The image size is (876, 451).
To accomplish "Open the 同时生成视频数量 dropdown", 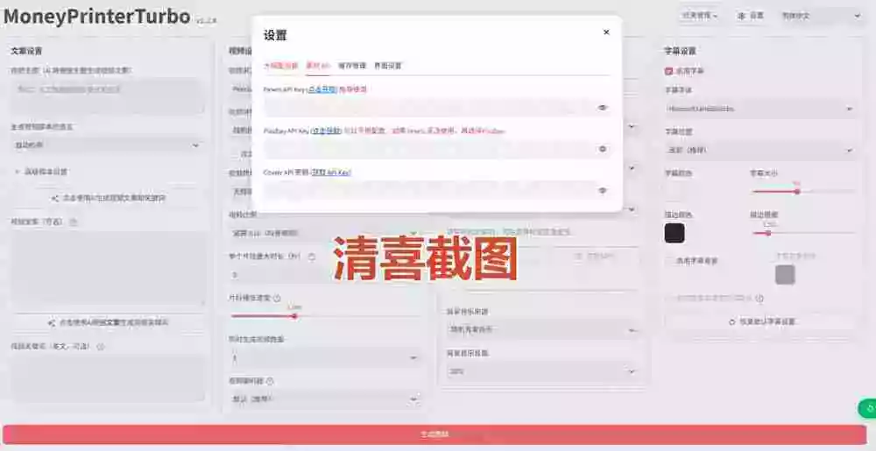I will pos(325,358).
